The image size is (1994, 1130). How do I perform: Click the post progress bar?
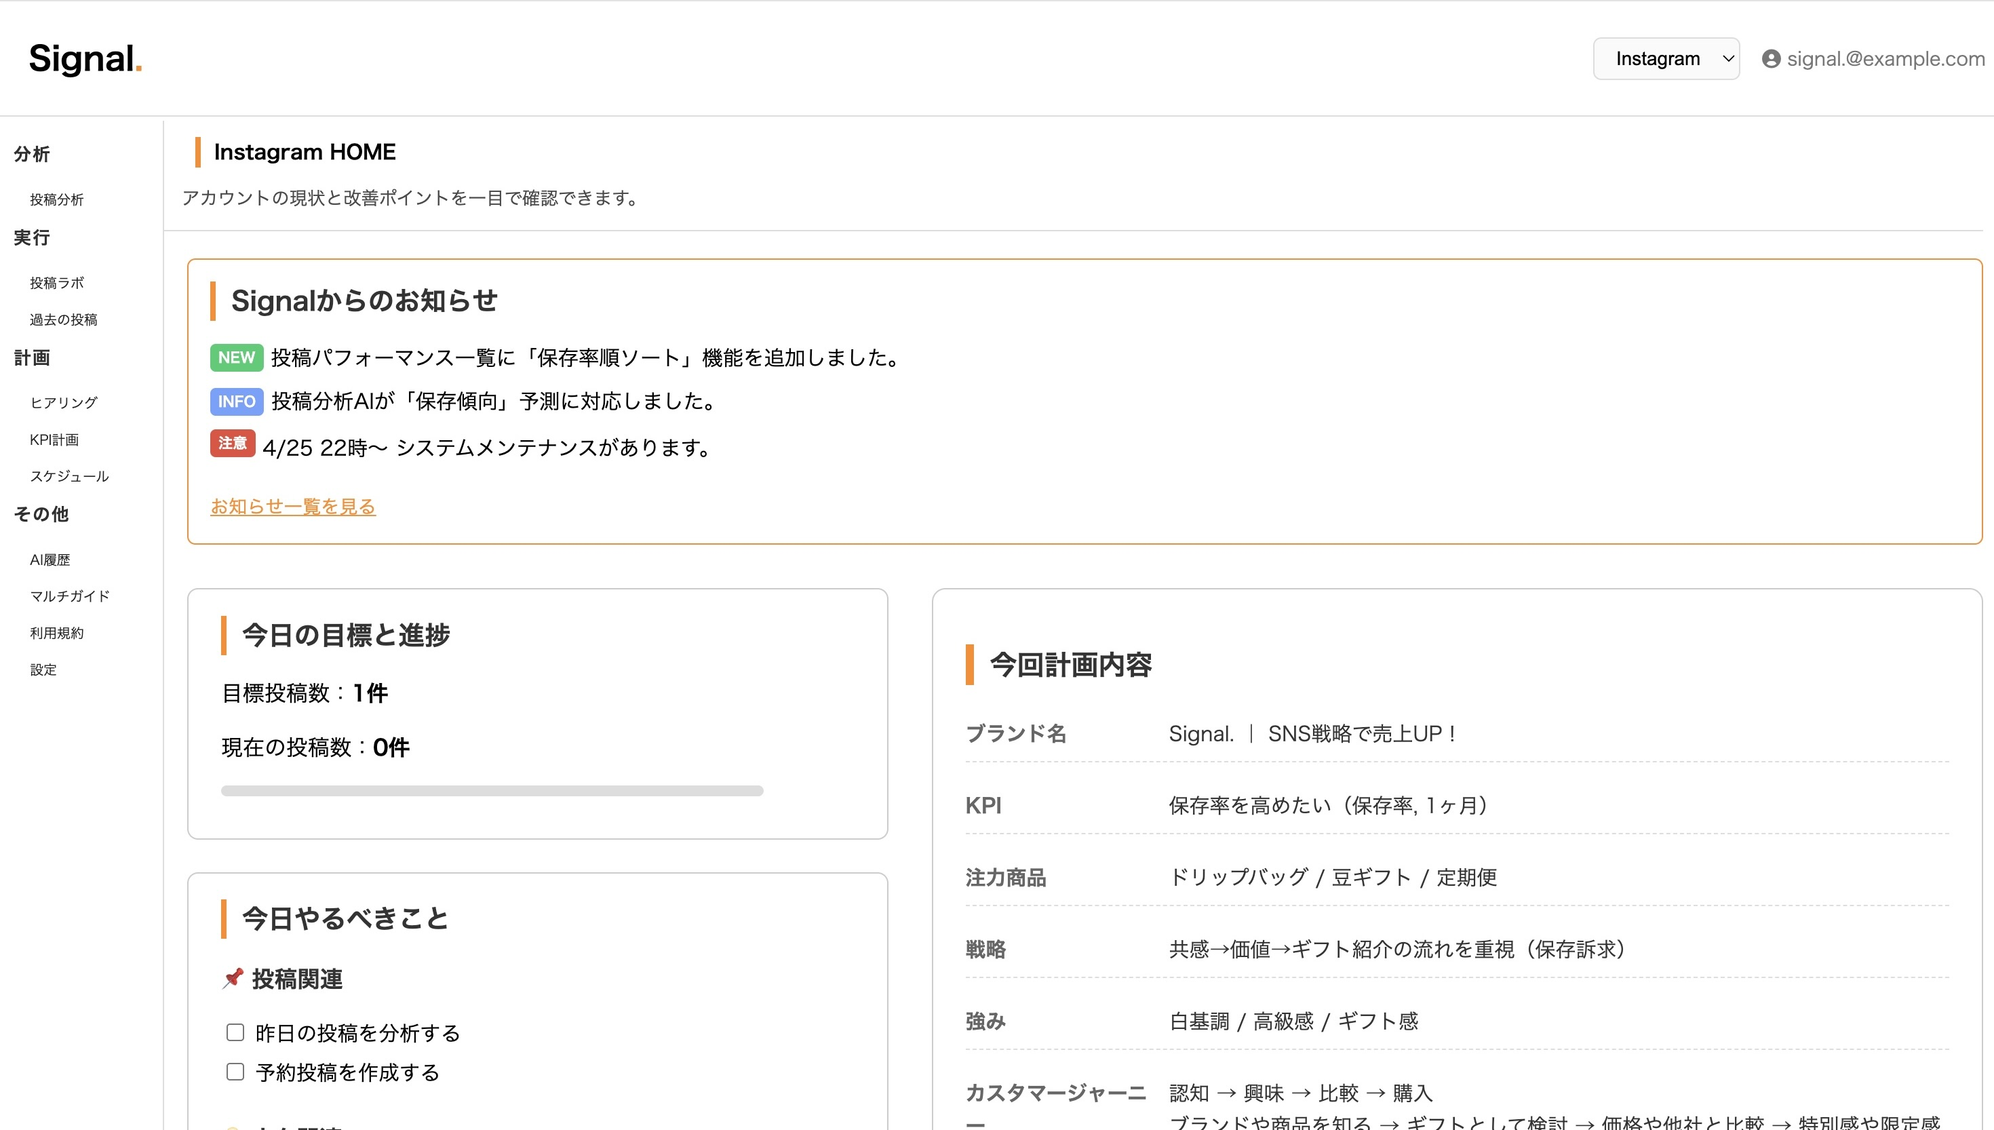pos(492,791)
